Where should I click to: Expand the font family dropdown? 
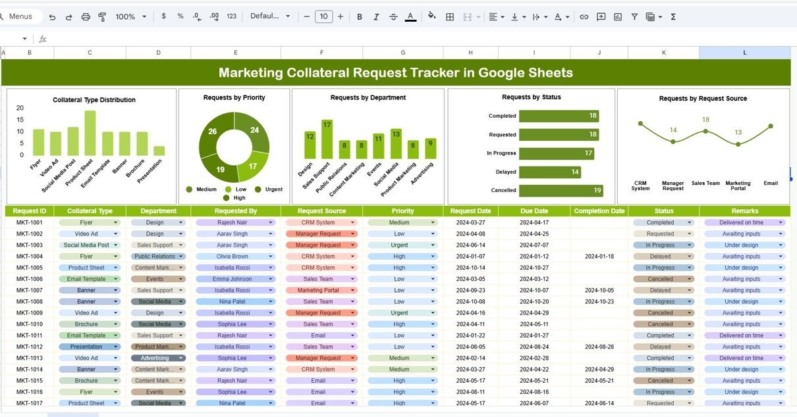tap(270, 17)
